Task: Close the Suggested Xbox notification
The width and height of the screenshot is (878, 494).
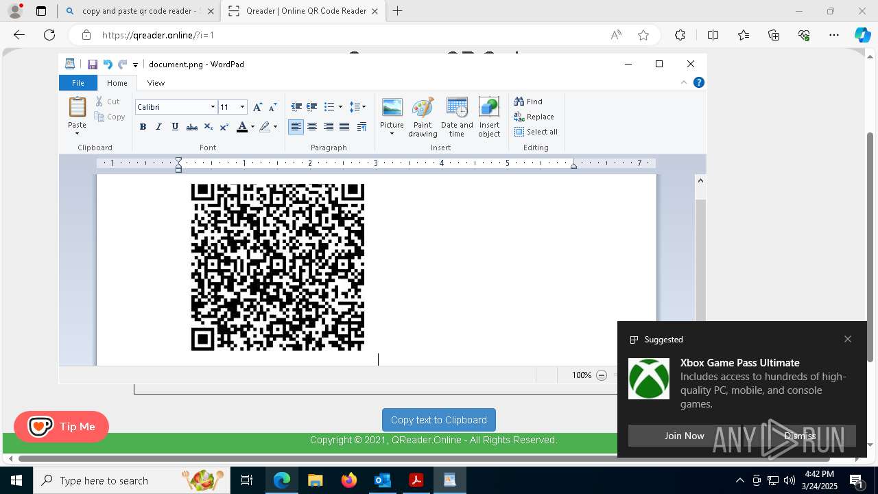Action: (x=848, y=339)
